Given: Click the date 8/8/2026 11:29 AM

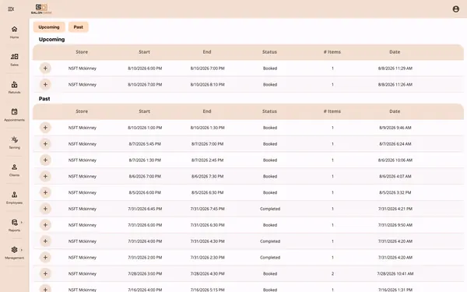Looking at the screenshot, I should [395, 69].
